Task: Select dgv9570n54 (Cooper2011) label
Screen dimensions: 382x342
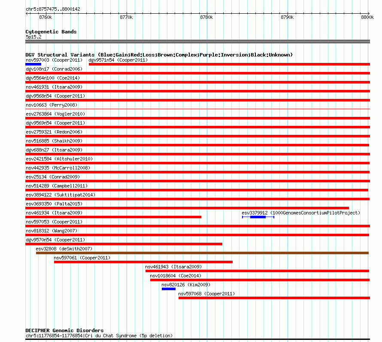Action: 55,240
